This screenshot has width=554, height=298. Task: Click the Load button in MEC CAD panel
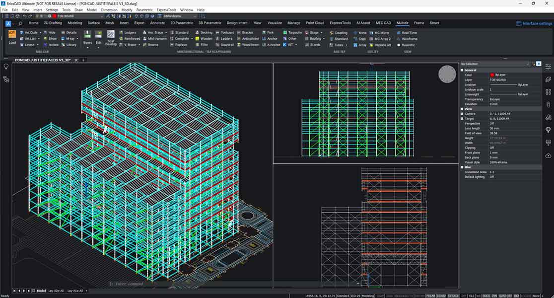[x=11, y=36]
